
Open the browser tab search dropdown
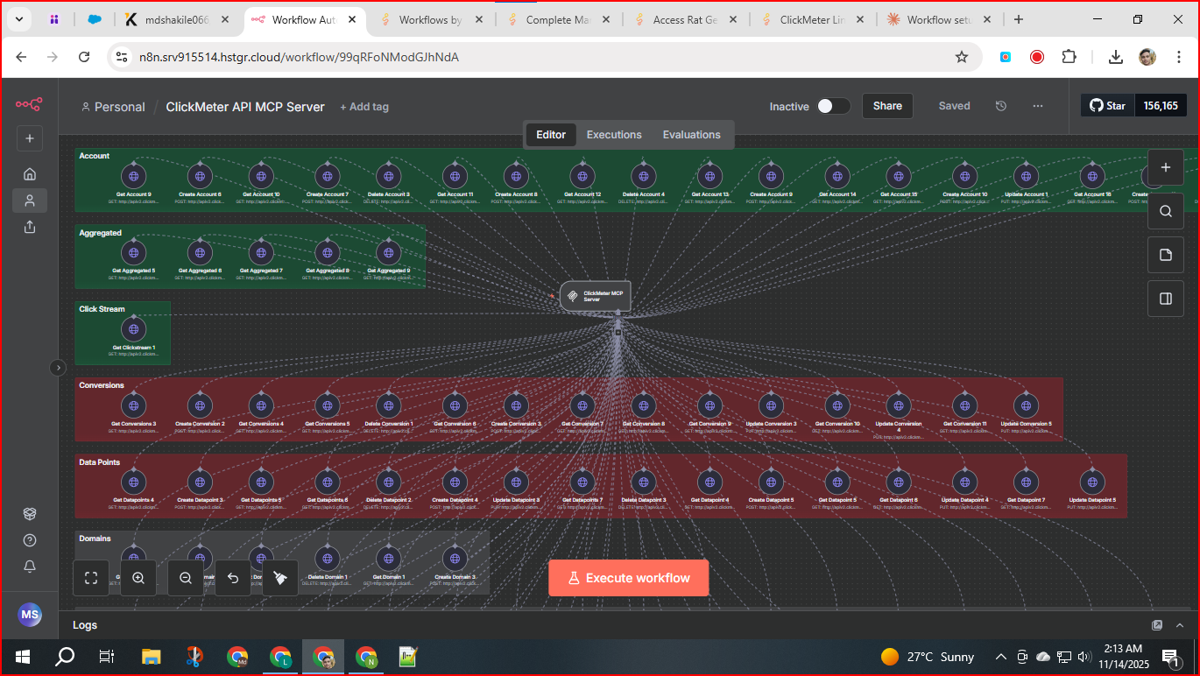tap(18, 19)
